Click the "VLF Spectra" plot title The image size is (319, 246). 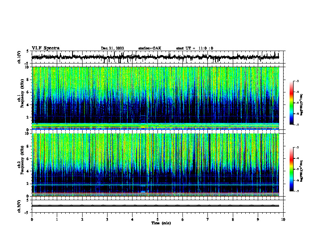click(x=46, y=48)
